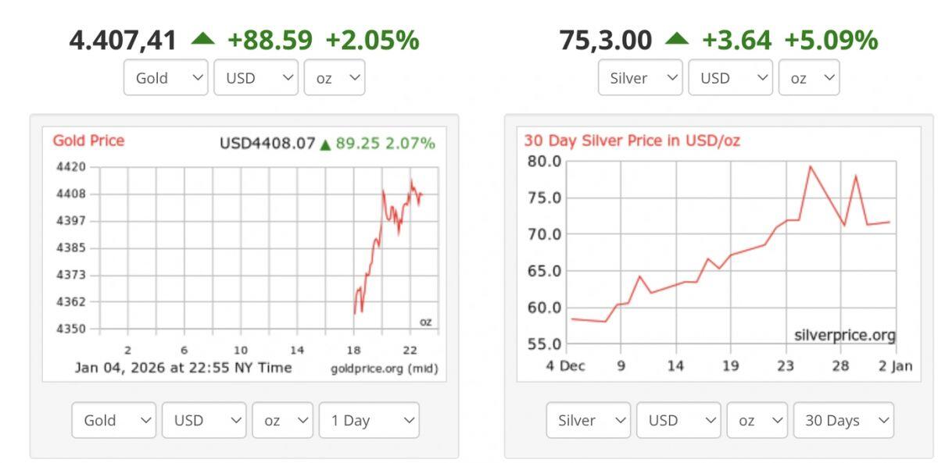Expand the 1 Day time range dropdown
938x463 pixels.
click(x=369, y=420)
